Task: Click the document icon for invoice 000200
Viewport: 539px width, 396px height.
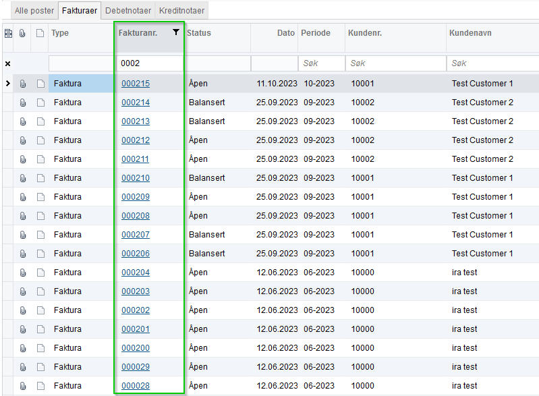Action: [40, 348]
